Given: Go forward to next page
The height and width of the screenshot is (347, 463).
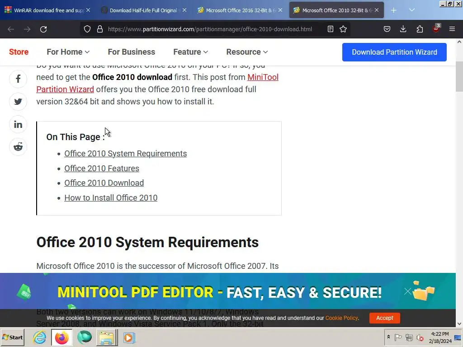Looking at the screenshot, I should click(27, 29).
